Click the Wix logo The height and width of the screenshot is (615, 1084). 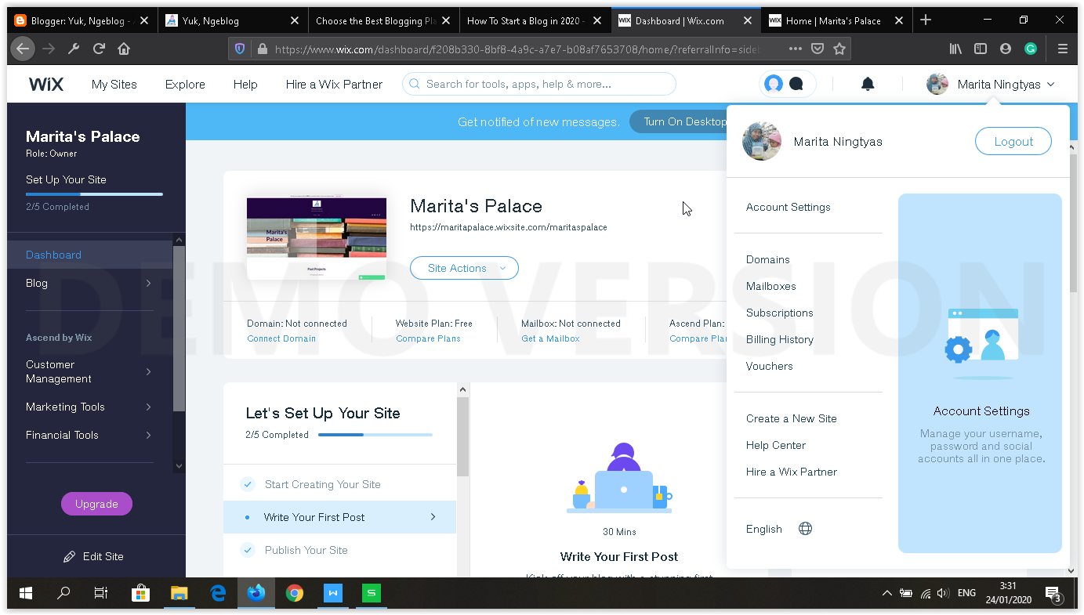pos(46,85)
